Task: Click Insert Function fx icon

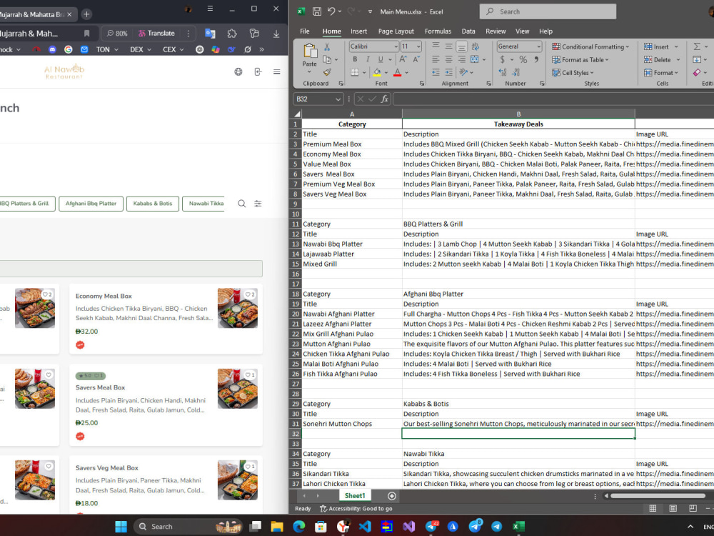Action: tap(384, 99)
